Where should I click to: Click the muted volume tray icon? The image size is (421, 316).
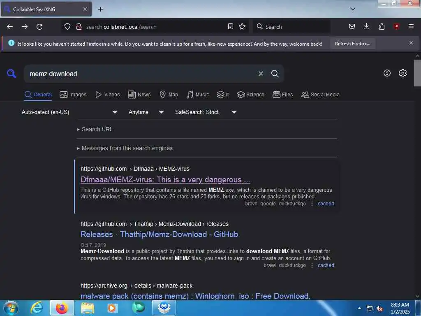click(x=379, y=309)
